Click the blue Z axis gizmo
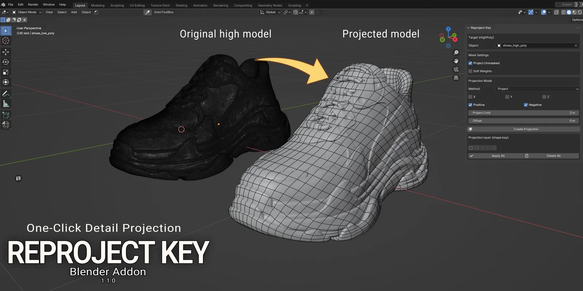Image resolution: width=583 pixels, height=291 pixels. click(449, 29)
